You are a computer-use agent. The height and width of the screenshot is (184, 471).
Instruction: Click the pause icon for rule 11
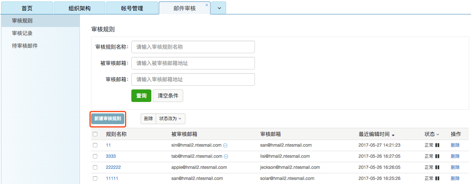click(437, 145)
